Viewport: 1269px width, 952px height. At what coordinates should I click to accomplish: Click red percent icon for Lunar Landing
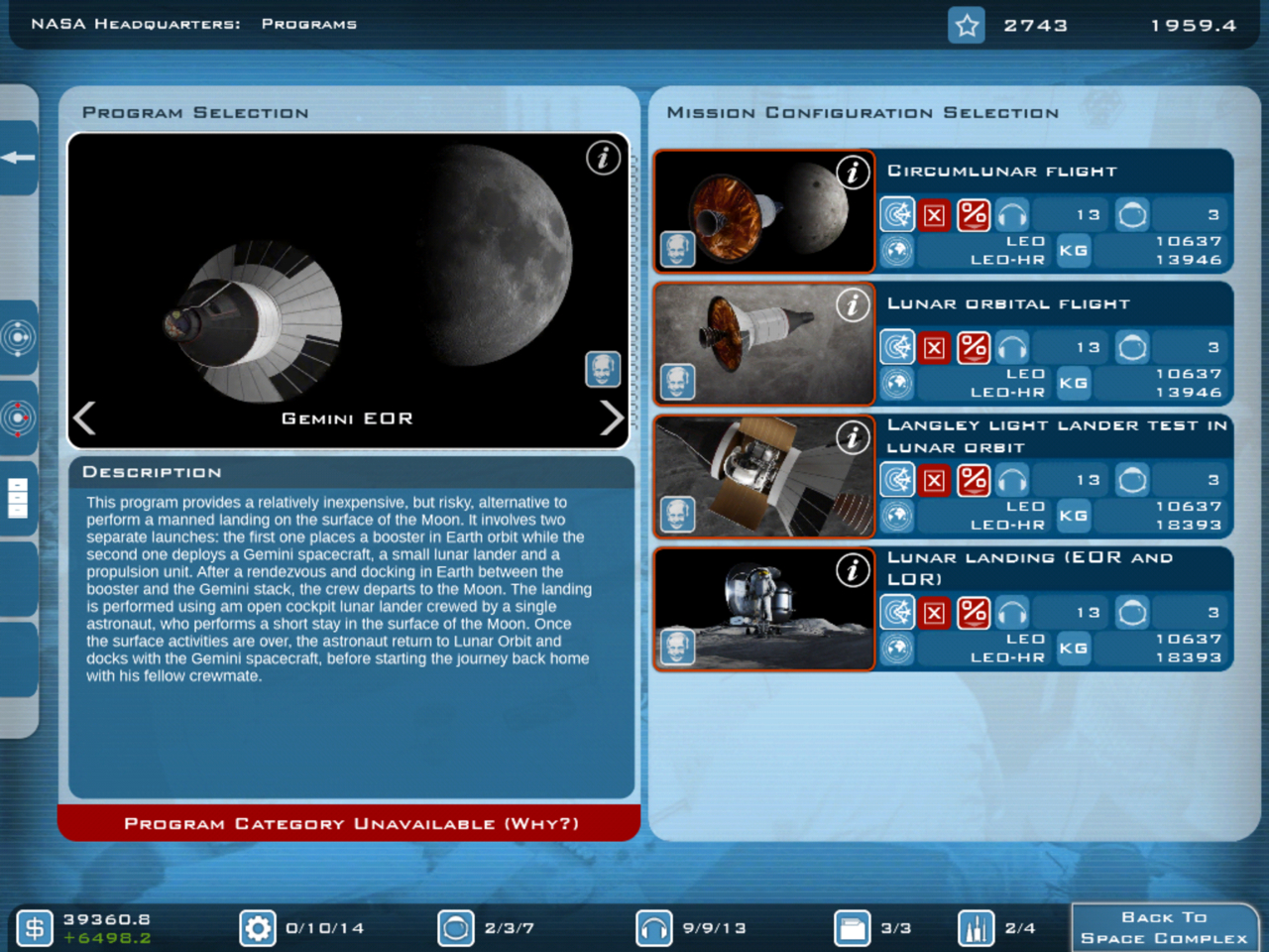pos(974,613)
